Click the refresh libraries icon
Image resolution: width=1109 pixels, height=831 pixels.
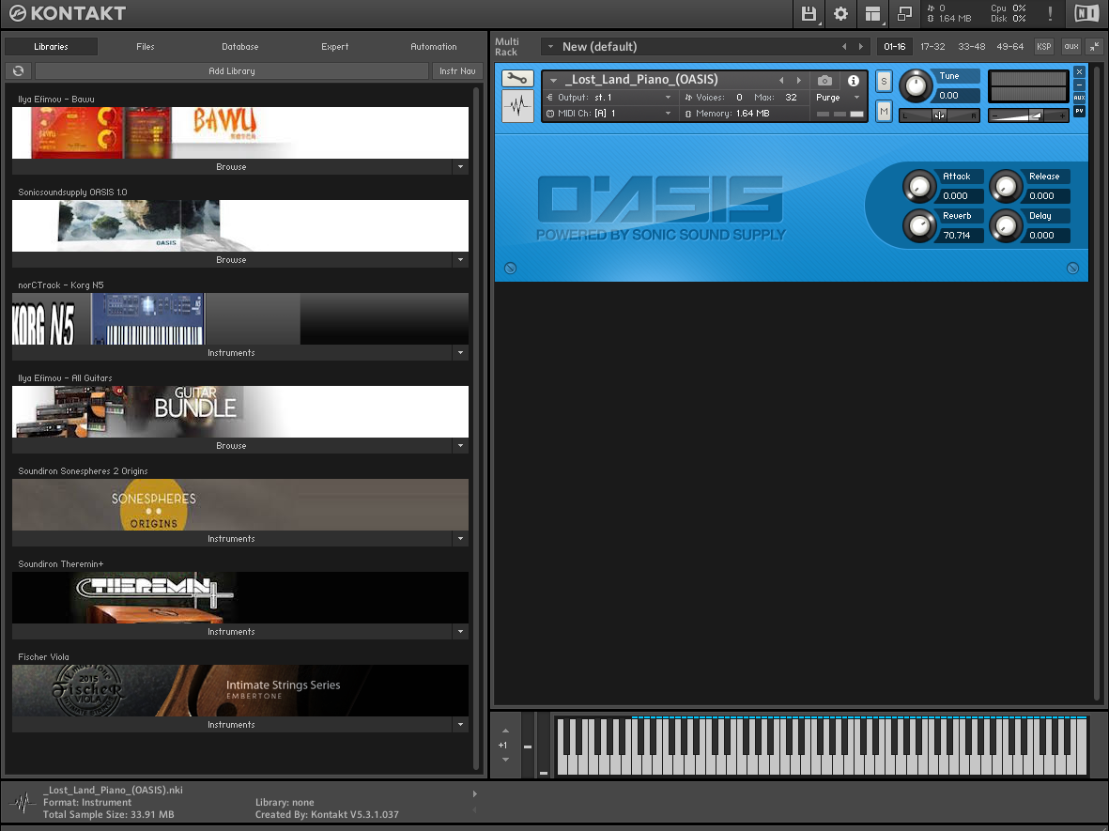point(19,70)
